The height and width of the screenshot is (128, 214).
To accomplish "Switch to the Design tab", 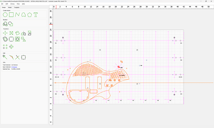I will coord(4,7).
